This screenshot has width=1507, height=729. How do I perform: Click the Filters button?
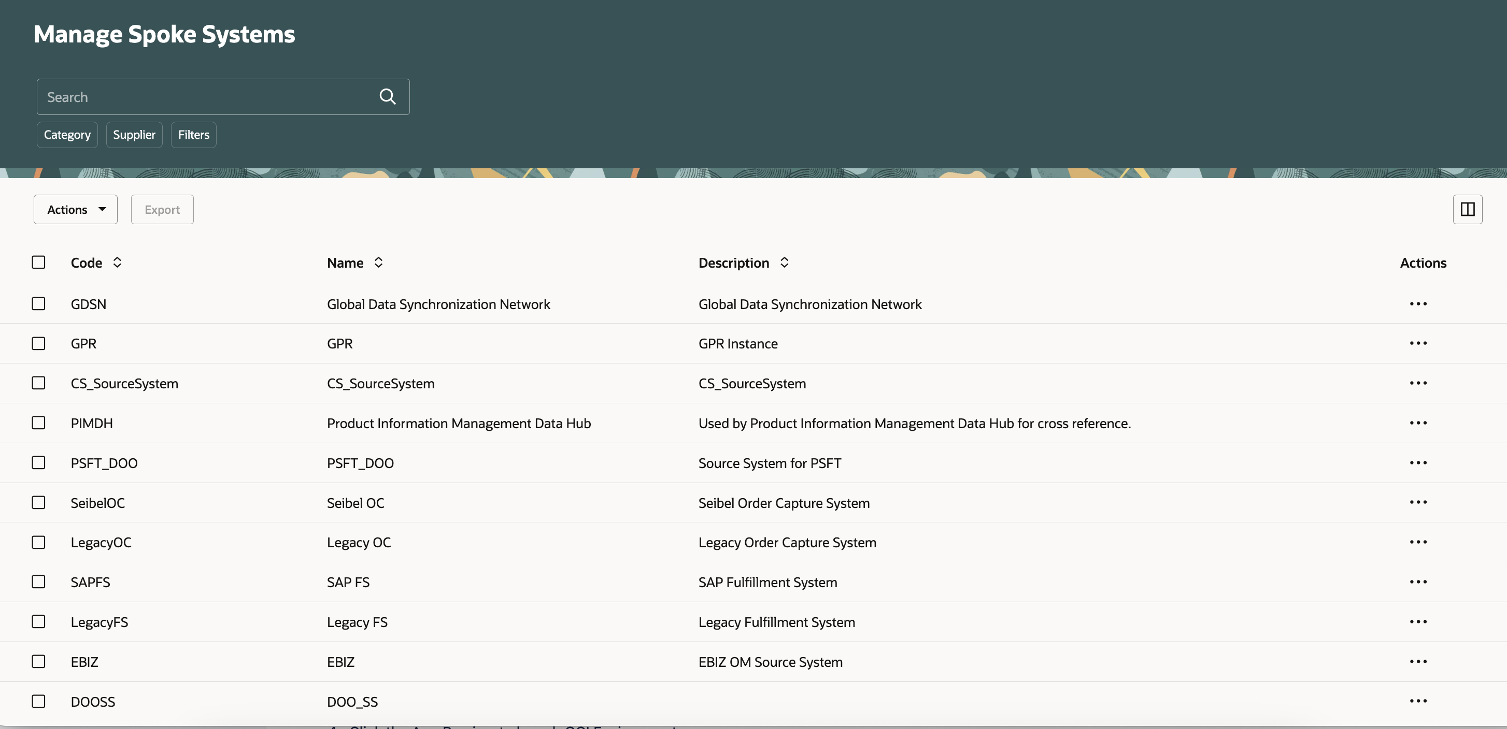point(194,135)
